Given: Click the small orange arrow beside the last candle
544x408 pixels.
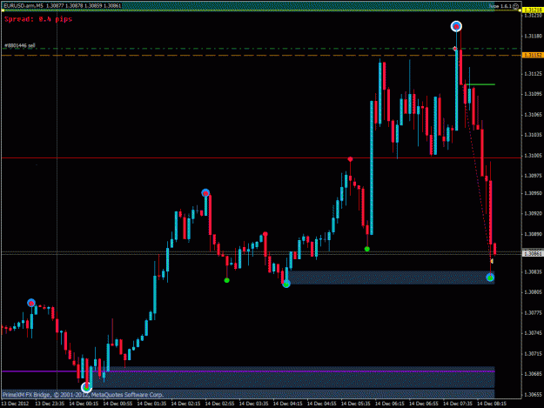Looking at the screenshot, I should pos(492,261).
